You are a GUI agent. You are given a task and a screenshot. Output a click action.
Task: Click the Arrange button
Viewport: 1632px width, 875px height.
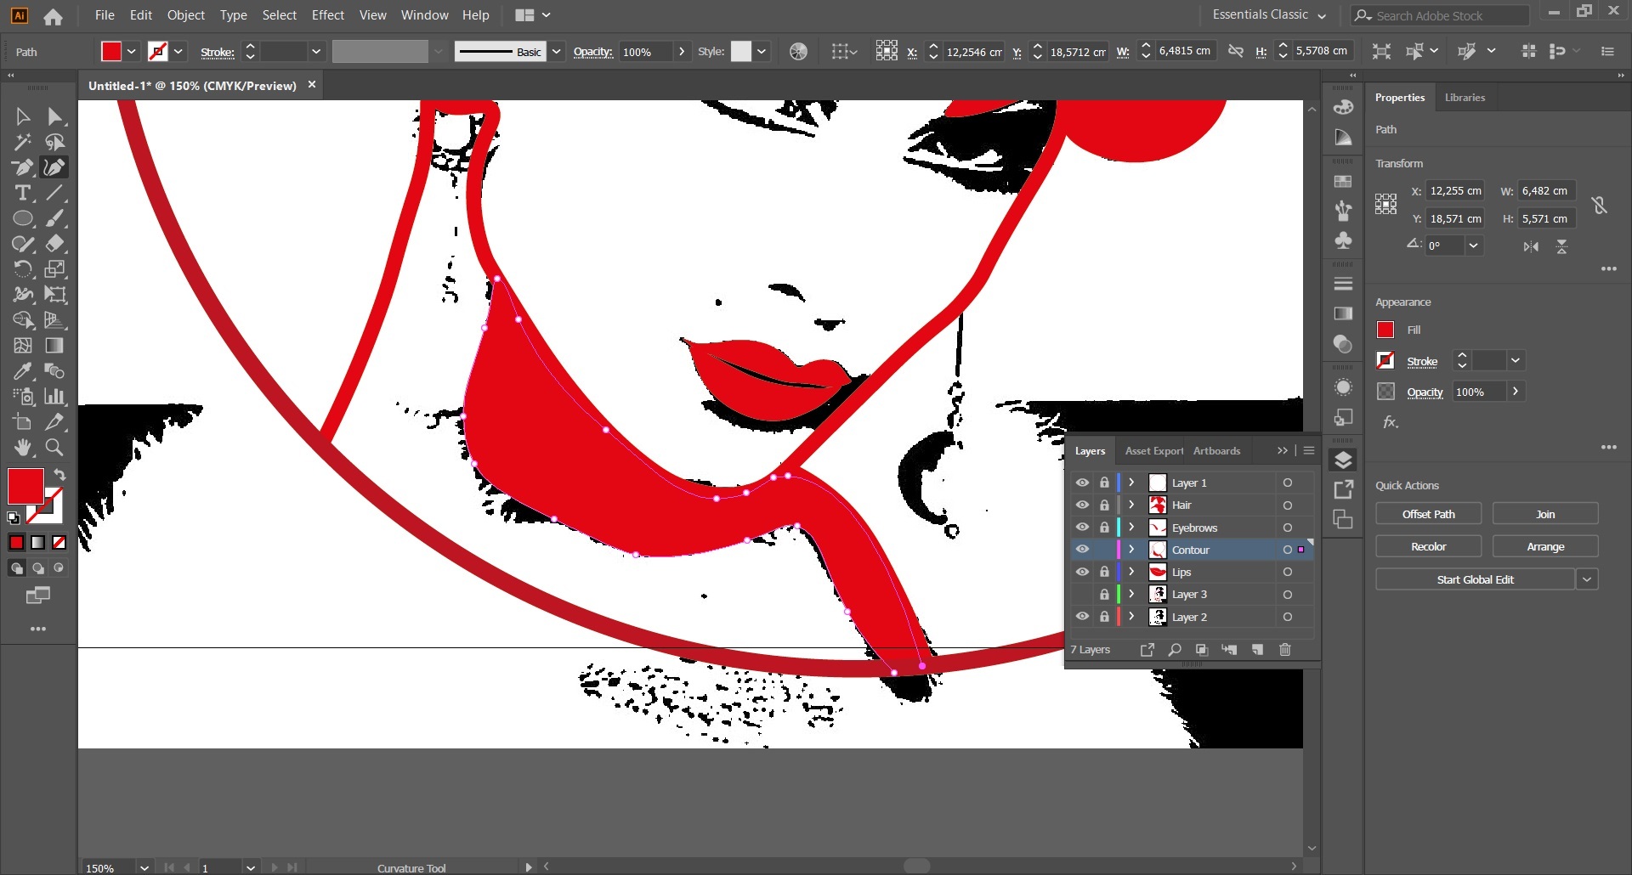1545,546
